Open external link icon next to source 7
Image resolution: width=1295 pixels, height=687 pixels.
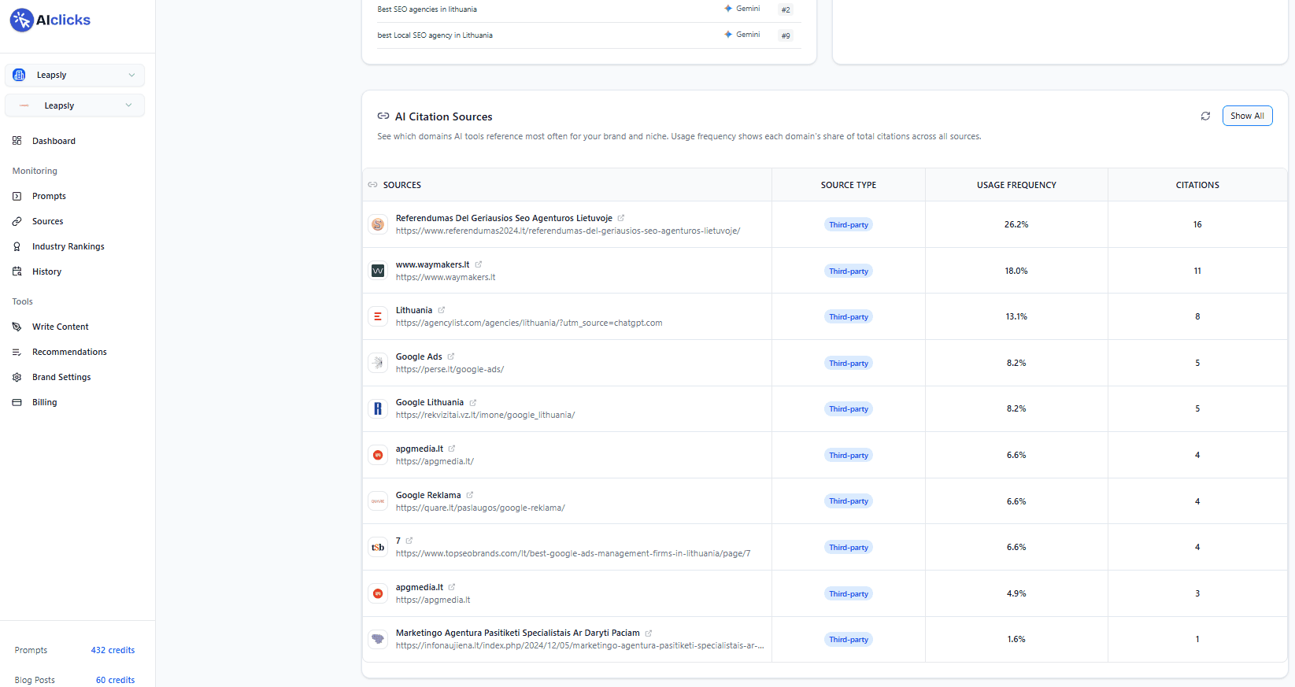409,541
